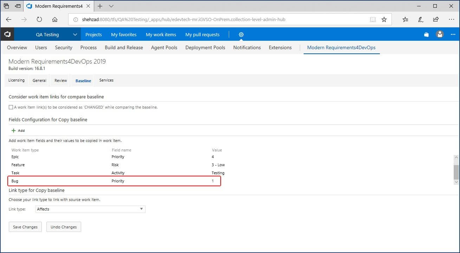
Task: Show tab previews chevron
Action: (x=111, y=6)
